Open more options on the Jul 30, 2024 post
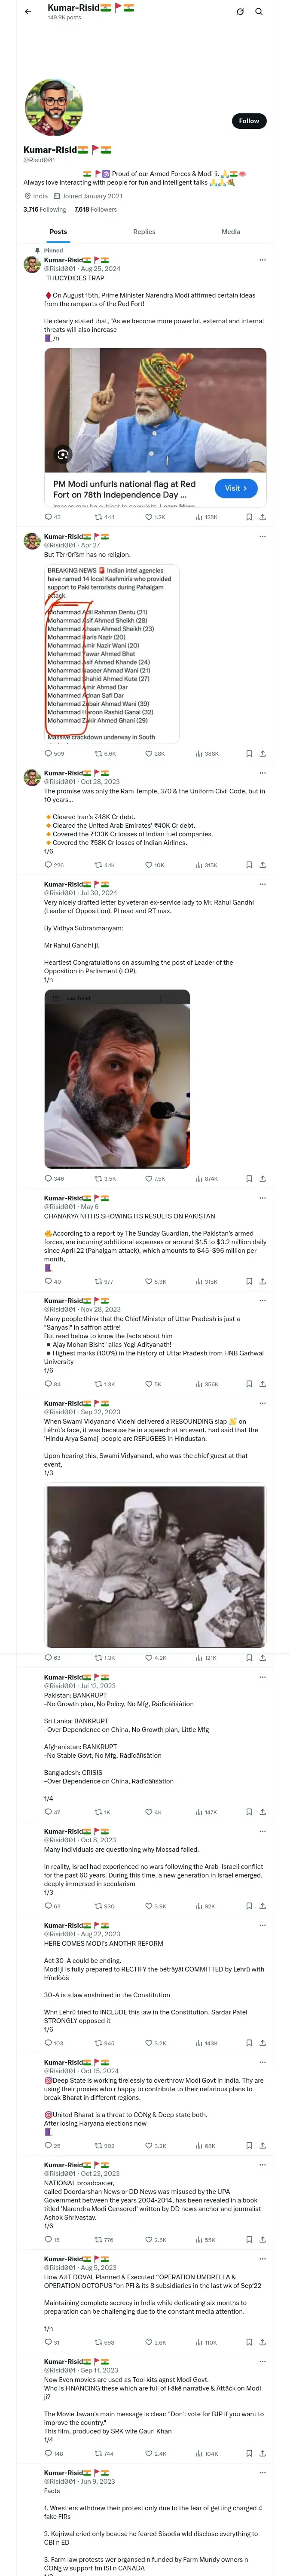This screenshot has width=290, height=2576. (263, 884)
